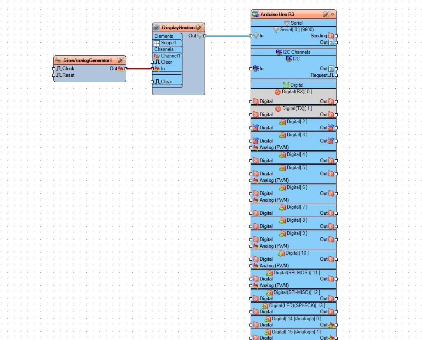Open tools icon on DisplayNextion1 header
Viewport: 422px width, 340px height.
click(200, 28)
